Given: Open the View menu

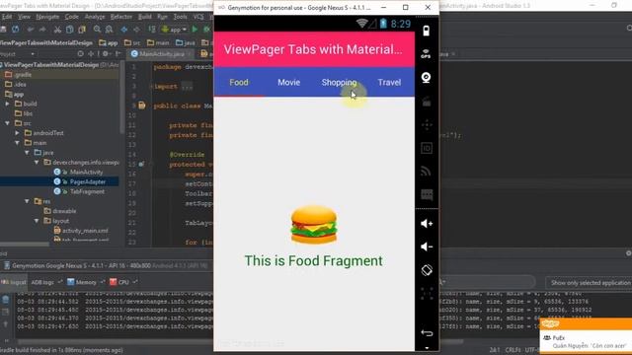Looking at the screenshot, I should pyautogui.click(x=24, y=17).
